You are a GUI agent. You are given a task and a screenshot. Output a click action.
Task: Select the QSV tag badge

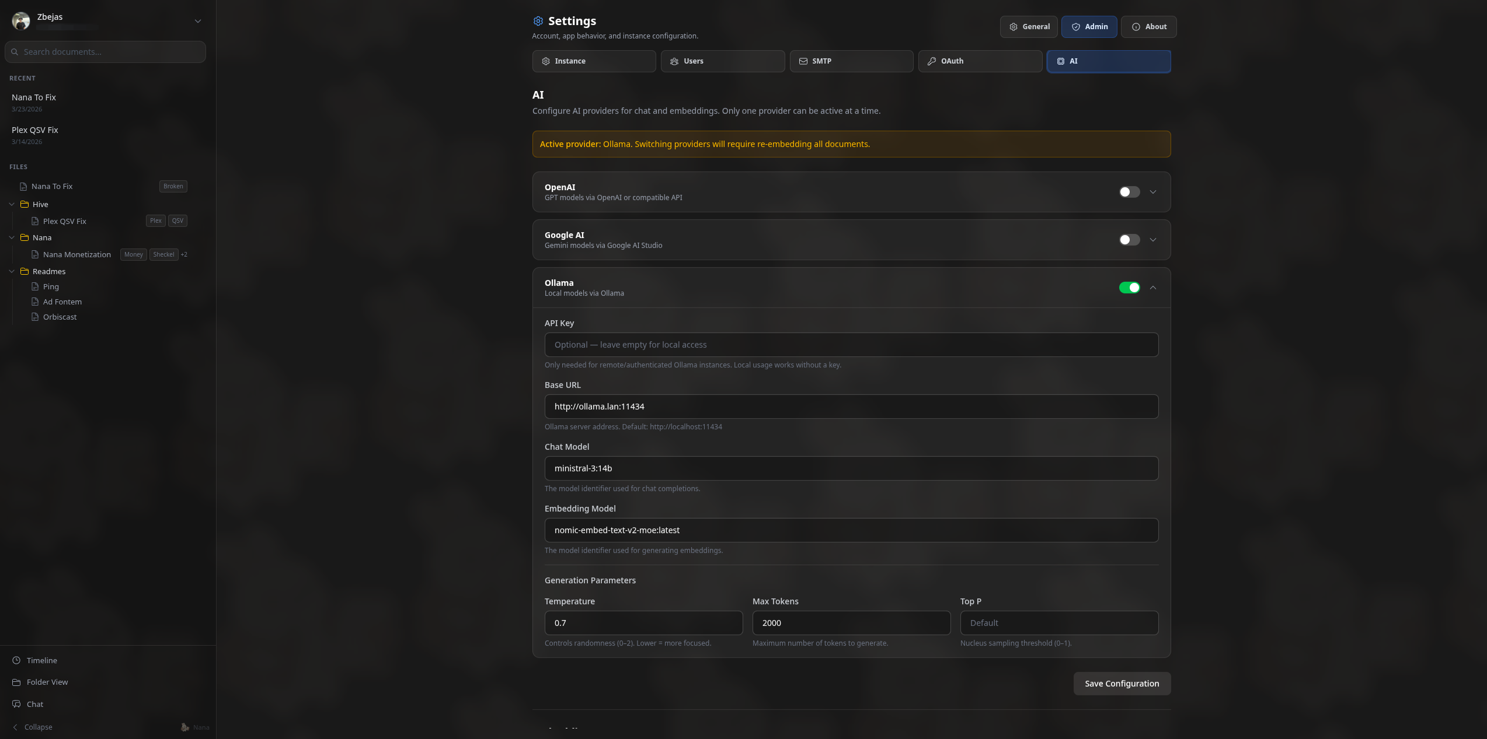coord(177,220)
